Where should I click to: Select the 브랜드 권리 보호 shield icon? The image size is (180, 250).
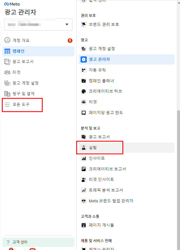pyautogui.click(x=83, y=24)
